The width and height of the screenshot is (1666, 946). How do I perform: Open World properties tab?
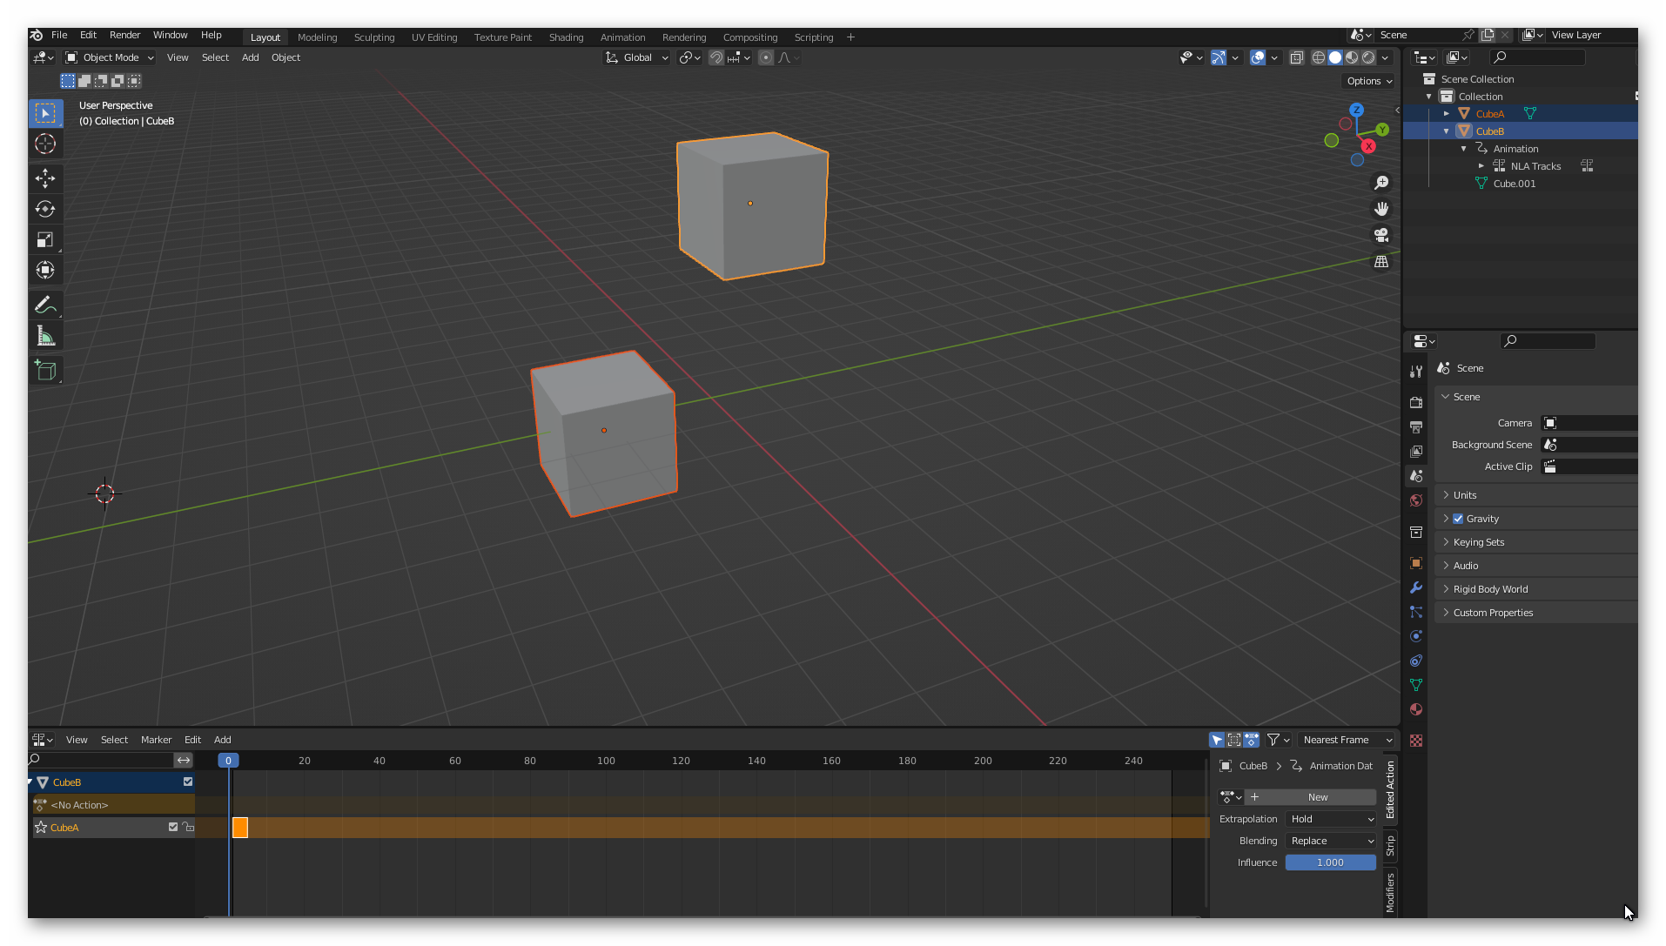pyautogui.click(x=1416, y=500)
